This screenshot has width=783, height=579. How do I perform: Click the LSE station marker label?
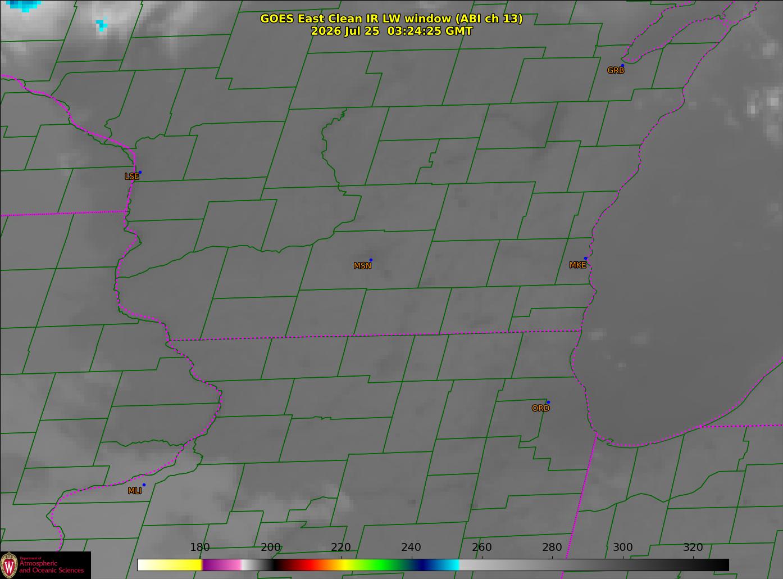click(x=131, y=177)
